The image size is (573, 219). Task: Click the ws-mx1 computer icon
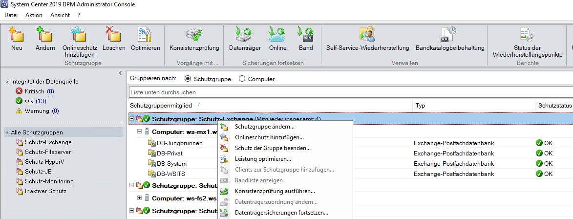(147, 131)
